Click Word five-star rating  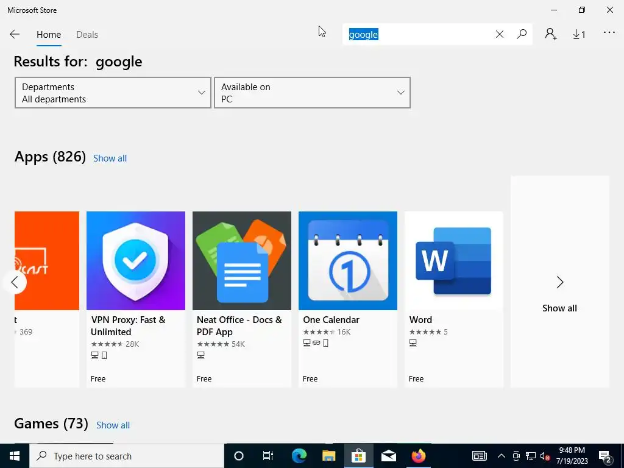click(x=428, y=332)
